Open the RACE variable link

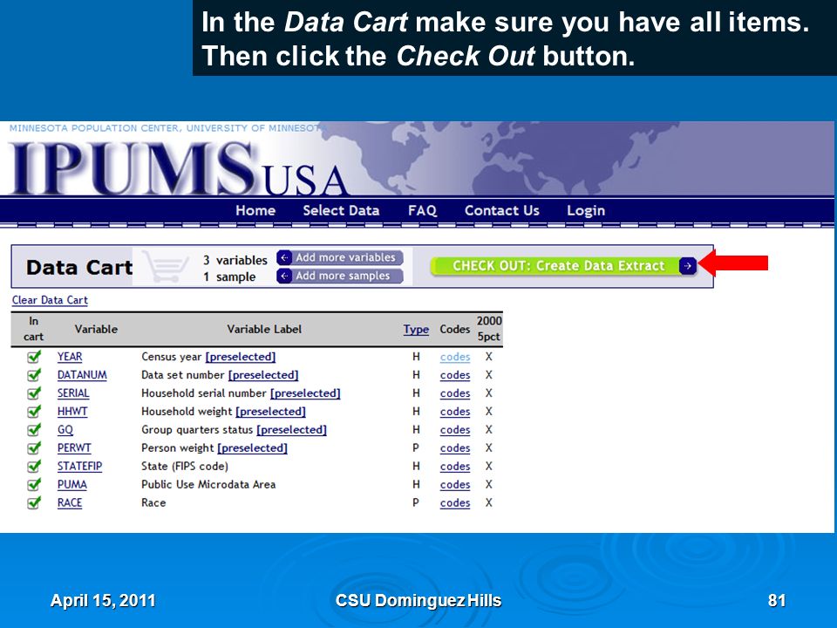coord(70,502)
